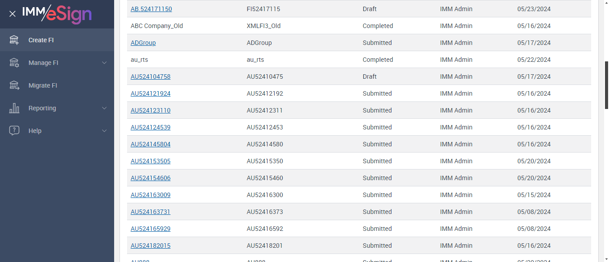This screenshot has height=262, width=609.
Task: Click the Help question mark icon
Action: click(x=14, y=131)
